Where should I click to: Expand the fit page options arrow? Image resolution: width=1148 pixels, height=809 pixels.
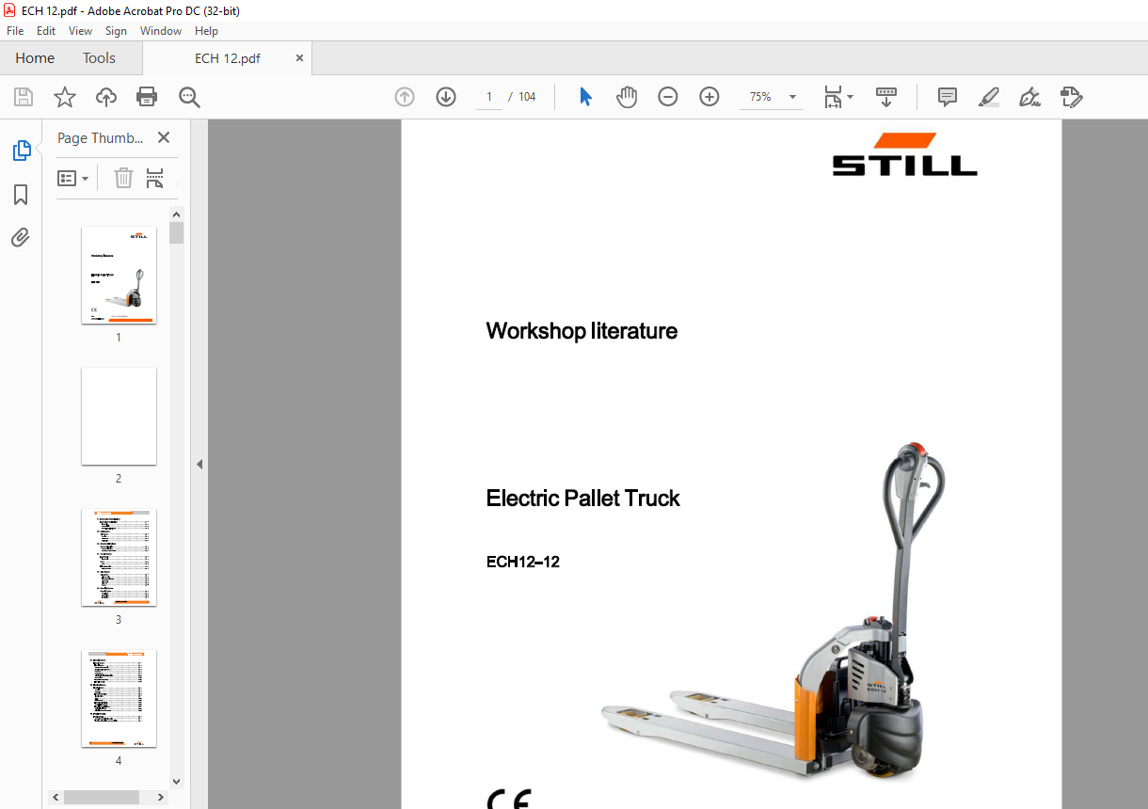pyautogui.click(x=851, y=97)
